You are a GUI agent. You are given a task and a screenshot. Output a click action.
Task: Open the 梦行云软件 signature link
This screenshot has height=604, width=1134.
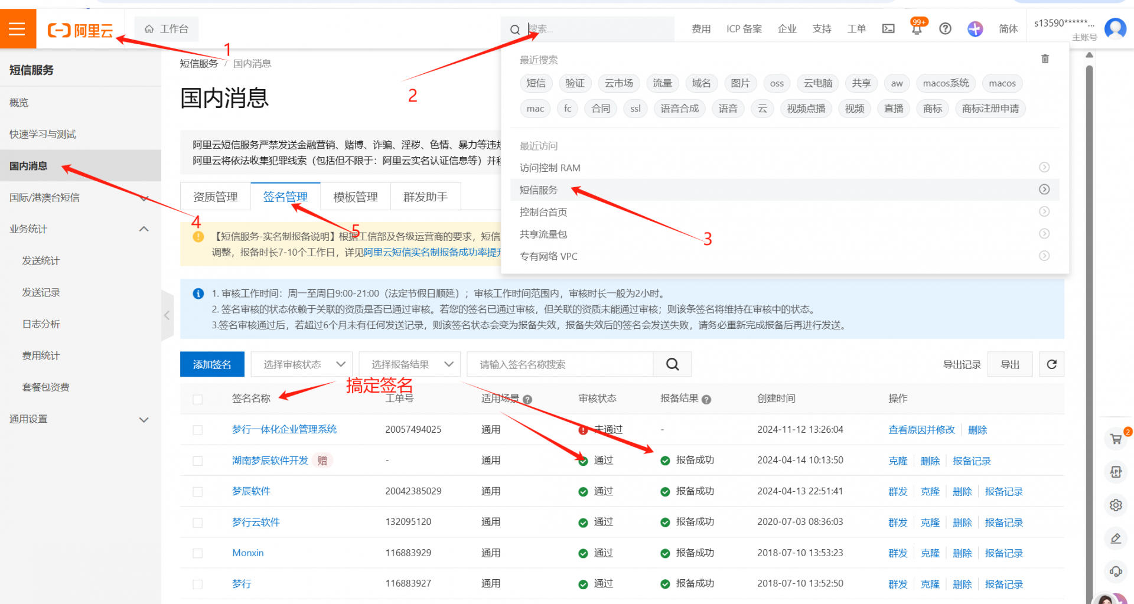(x=256, y=522)
